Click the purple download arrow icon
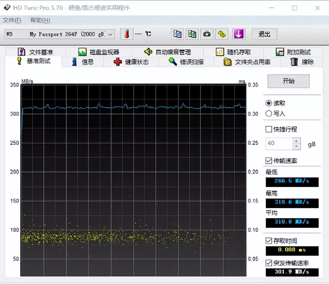The height and width of the screenshot is (284, 329). coord(239,34)
